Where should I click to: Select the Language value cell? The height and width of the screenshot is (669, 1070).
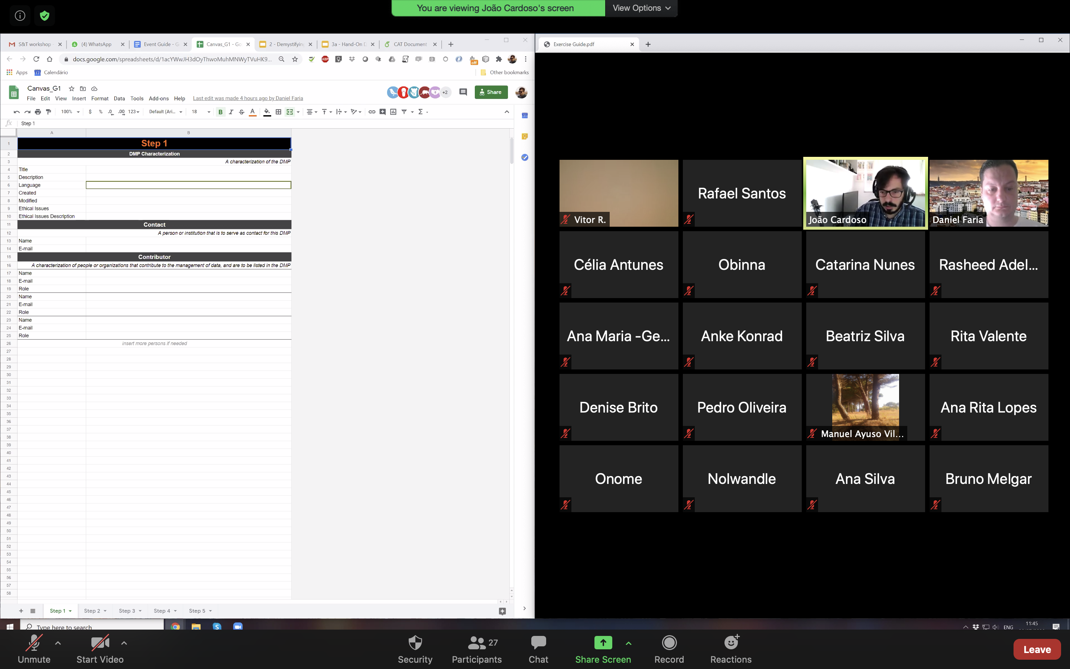click(188, 185)
